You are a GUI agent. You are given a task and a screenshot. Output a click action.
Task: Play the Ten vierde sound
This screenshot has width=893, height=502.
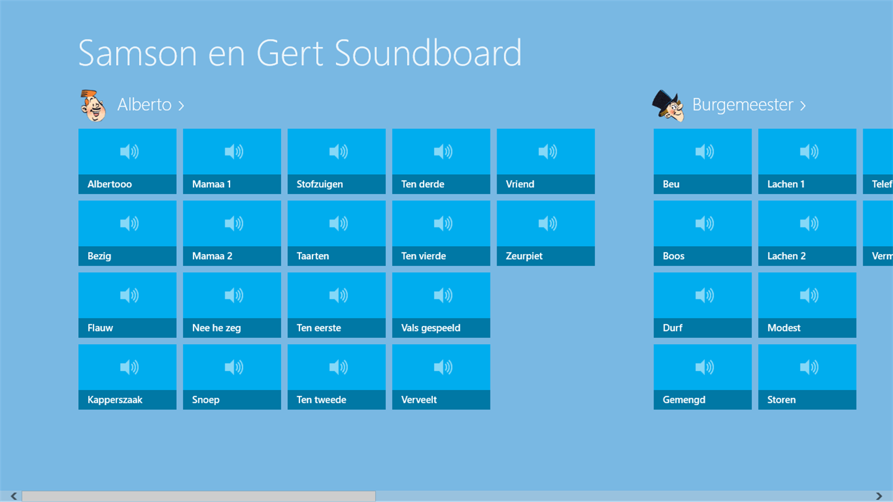point(441,233)
